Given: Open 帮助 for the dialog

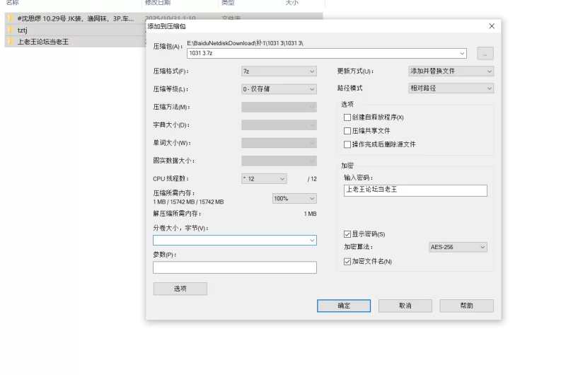Looking at the screenshot, I should (466, 306).
